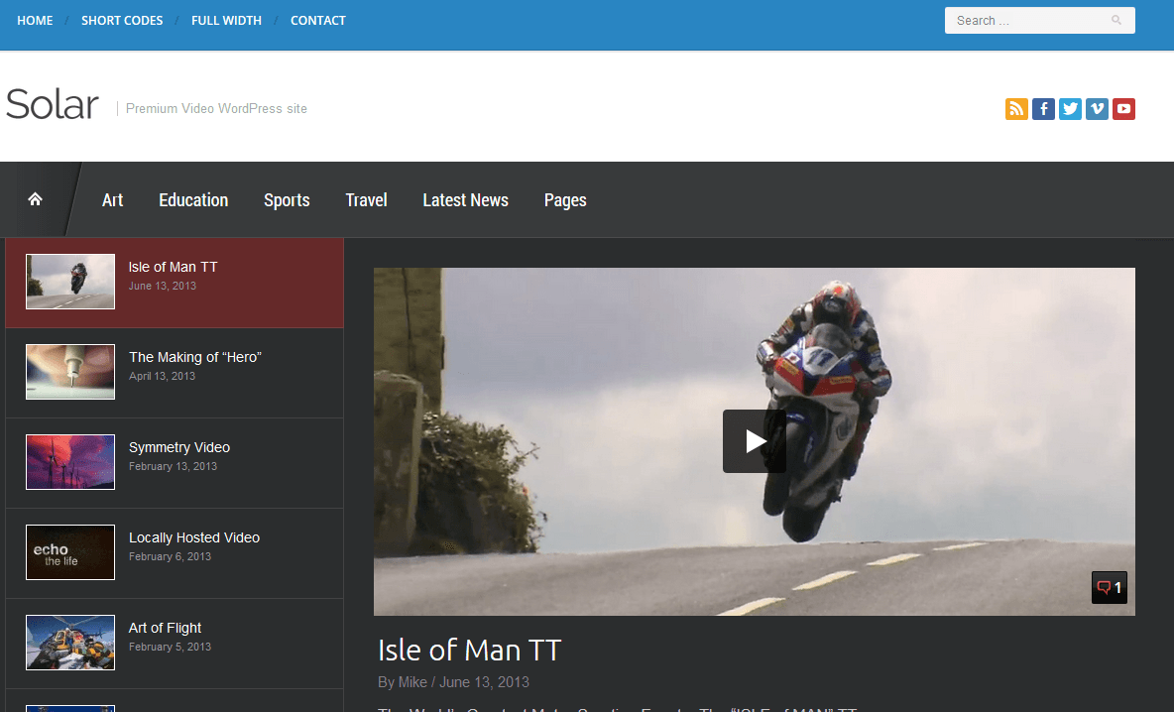Open the FULL WIDTH menu item

point(226,20)
